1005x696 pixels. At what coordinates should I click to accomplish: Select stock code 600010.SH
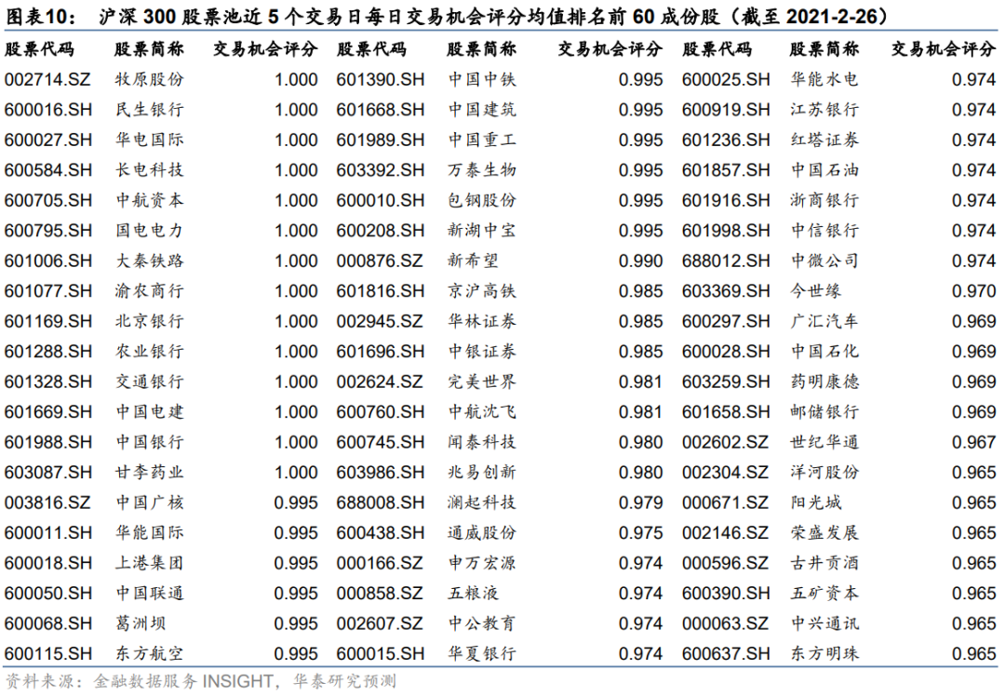(380, 200)
